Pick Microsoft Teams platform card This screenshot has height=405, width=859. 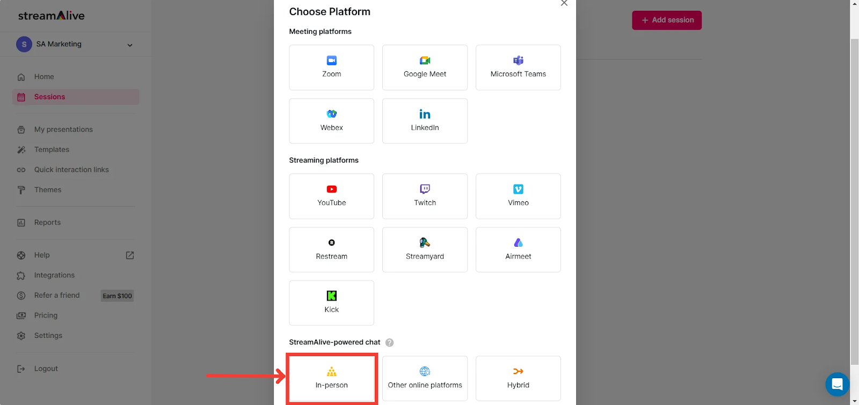point(518,68)
